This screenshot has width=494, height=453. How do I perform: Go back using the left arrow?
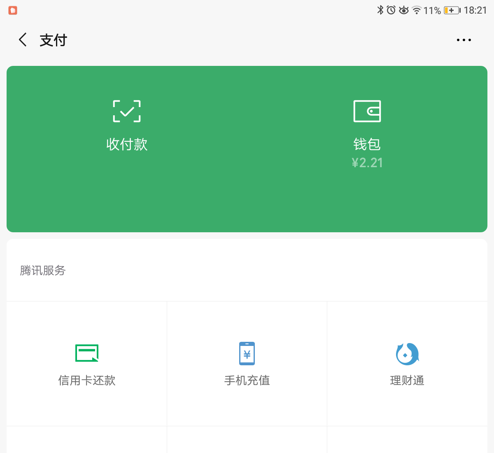tap(23, 40)
